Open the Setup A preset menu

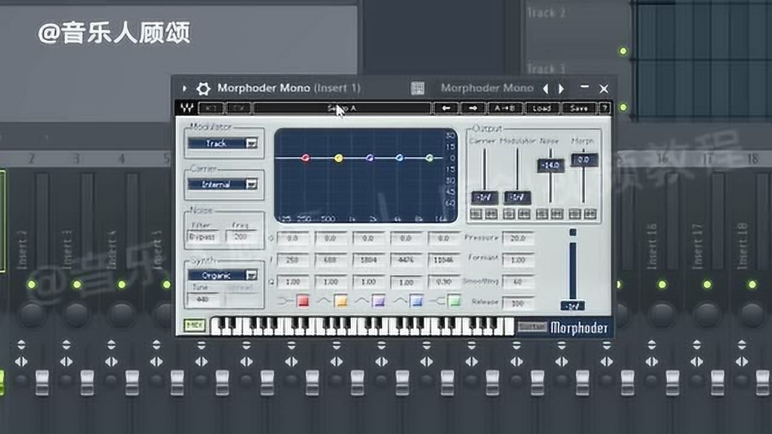(x=342, y=108)
